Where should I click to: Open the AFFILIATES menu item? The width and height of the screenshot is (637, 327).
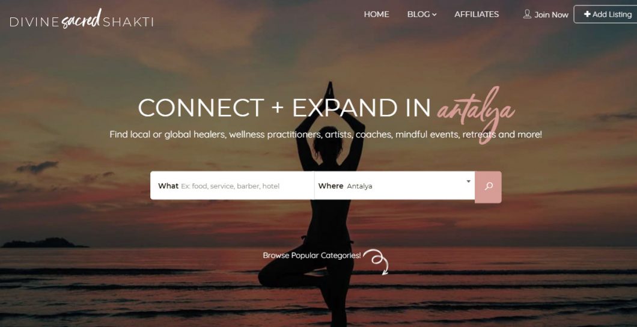click(477, 14)
